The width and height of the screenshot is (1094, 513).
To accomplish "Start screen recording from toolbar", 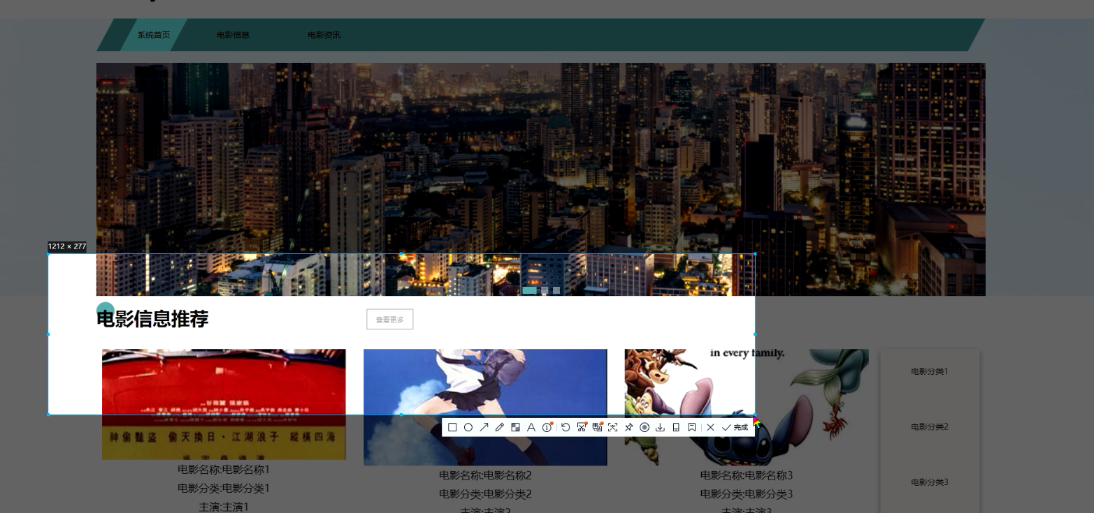I will pos(645,427).
